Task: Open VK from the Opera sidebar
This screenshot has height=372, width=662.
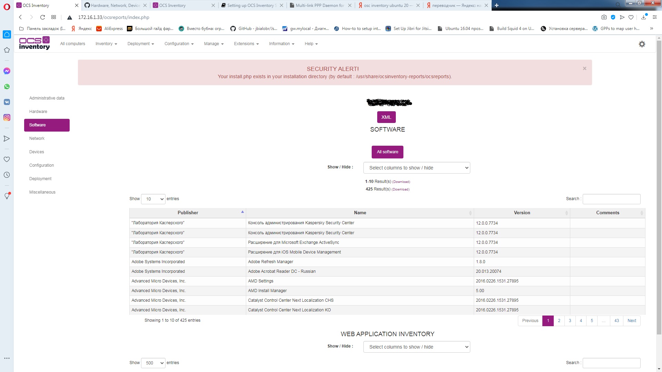Action: pos(7,102)
